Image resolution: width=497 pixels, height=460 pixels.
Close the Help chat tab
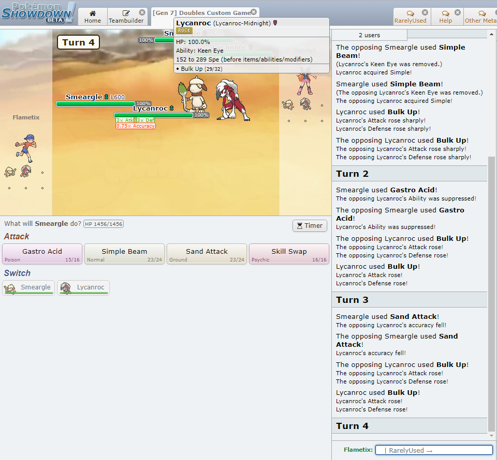tap(458, 12)
